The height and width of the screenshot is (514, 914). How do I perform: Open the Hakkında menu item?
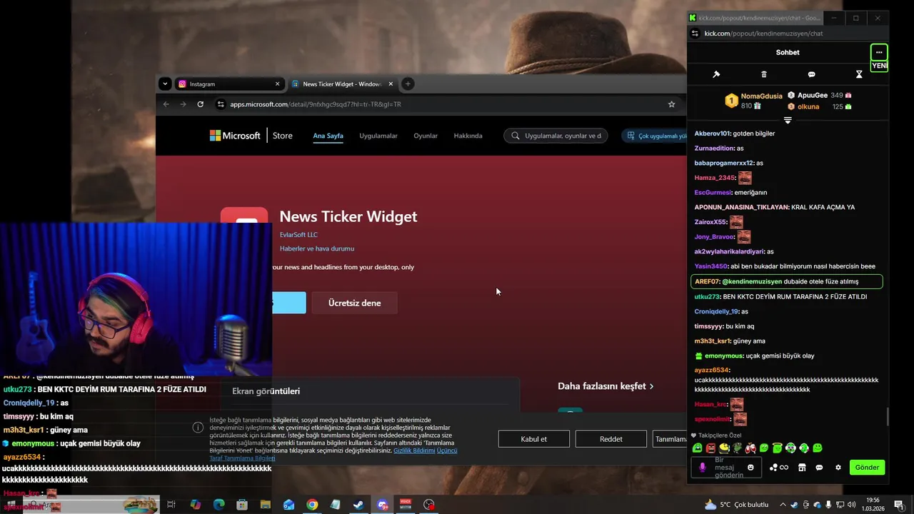pos(468,136)
